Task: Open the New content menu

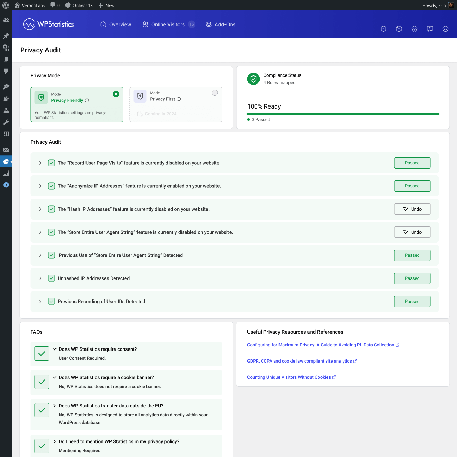Action: [x=106, y=5]
